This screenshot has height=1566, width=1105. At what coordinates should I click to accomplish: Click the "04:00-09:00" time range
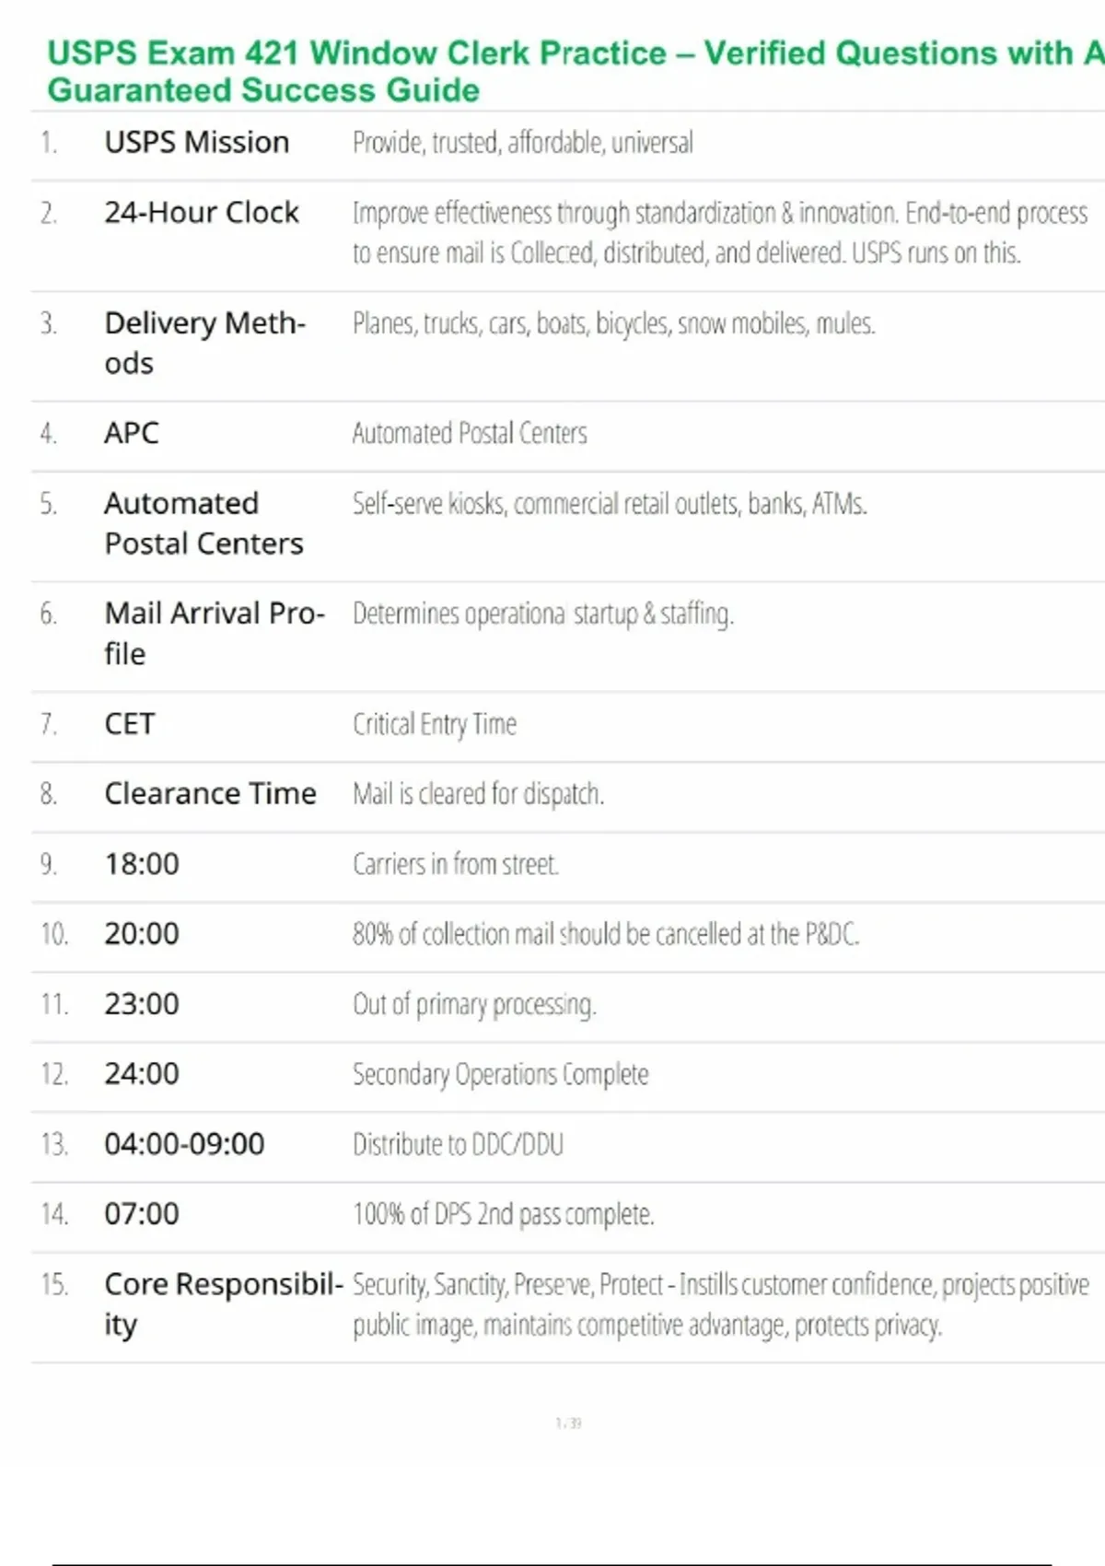point(184,1144)
